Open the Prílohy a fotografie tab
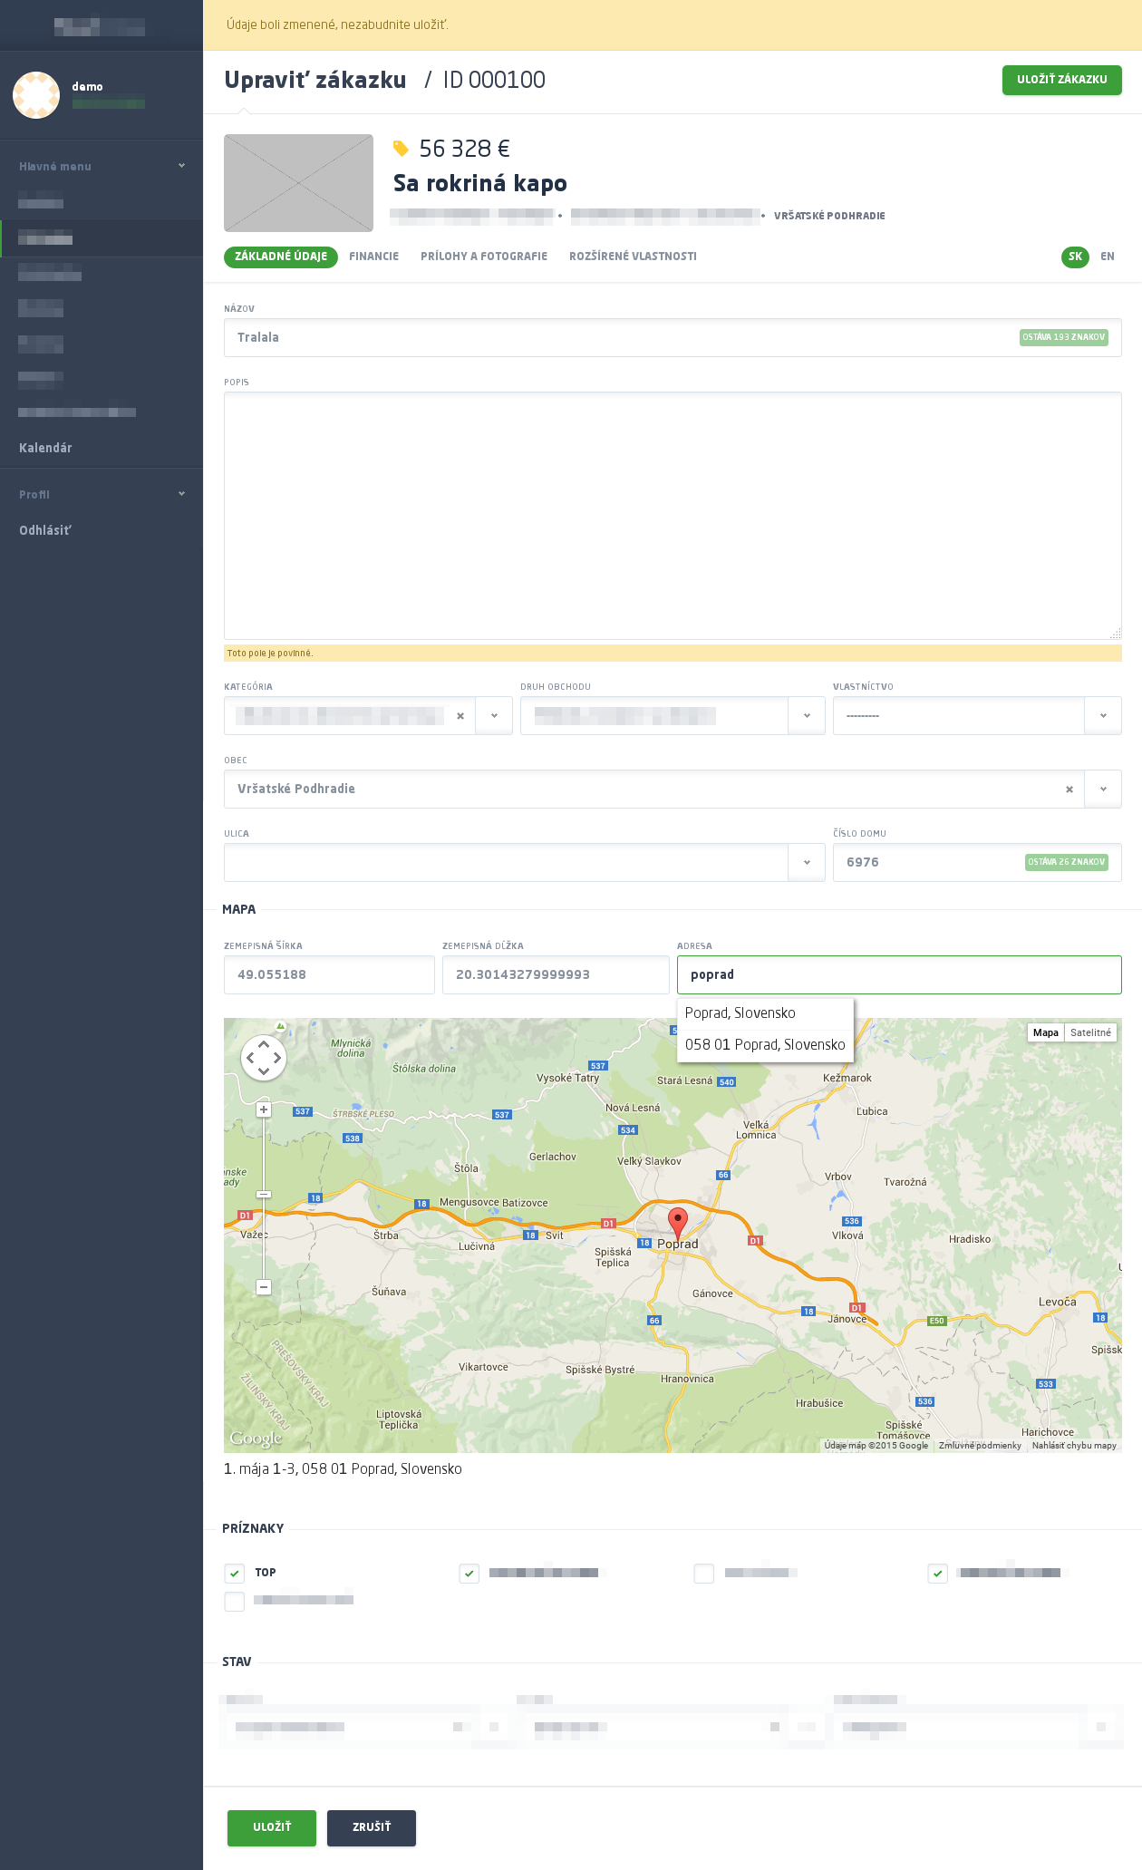Viewport: 1142px width, 1870px height. 484,257
